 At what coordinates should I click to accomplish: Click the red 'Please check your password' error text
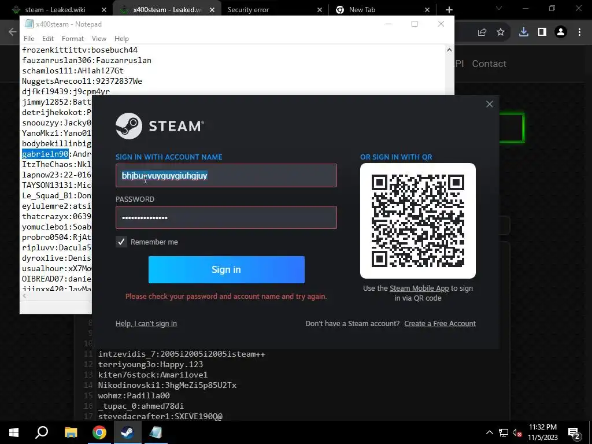point(226,297)
